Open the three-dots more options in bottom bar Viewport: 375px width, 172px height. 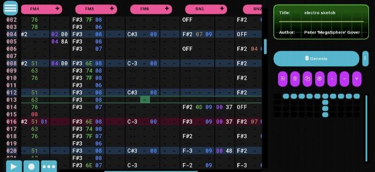click(x=49, y=166)
